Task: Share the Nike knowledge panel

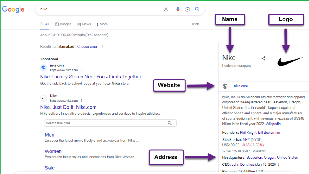Action: coord(263,58)
